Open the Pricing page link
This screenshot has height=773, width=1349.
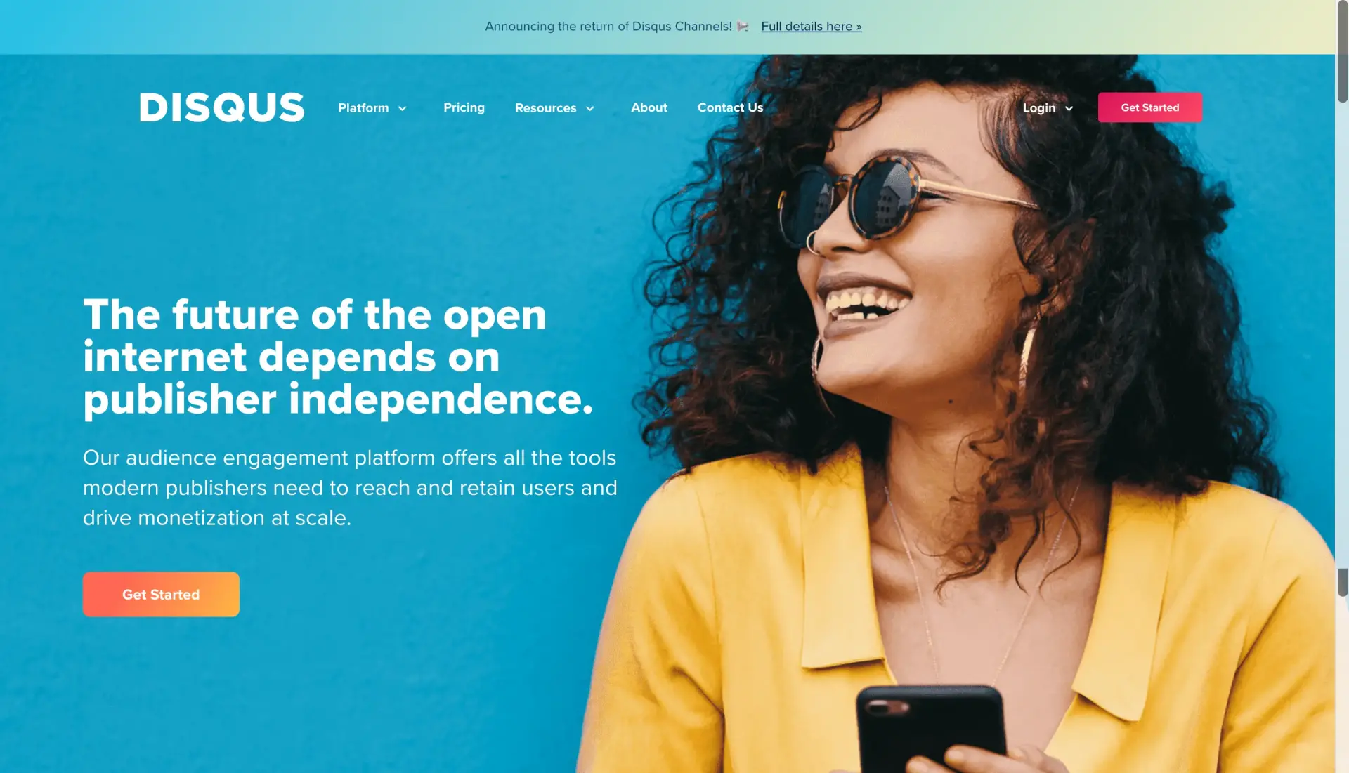[463, 107]
